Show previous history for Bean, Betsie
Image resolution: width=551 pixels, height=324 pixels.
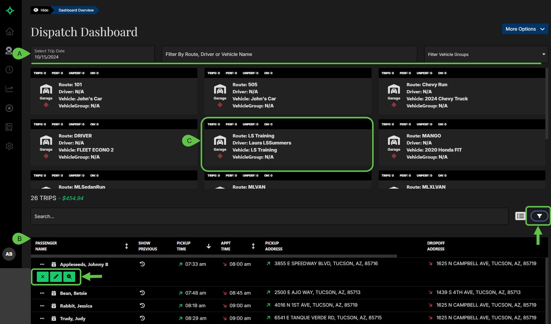[x=142, y=293]
